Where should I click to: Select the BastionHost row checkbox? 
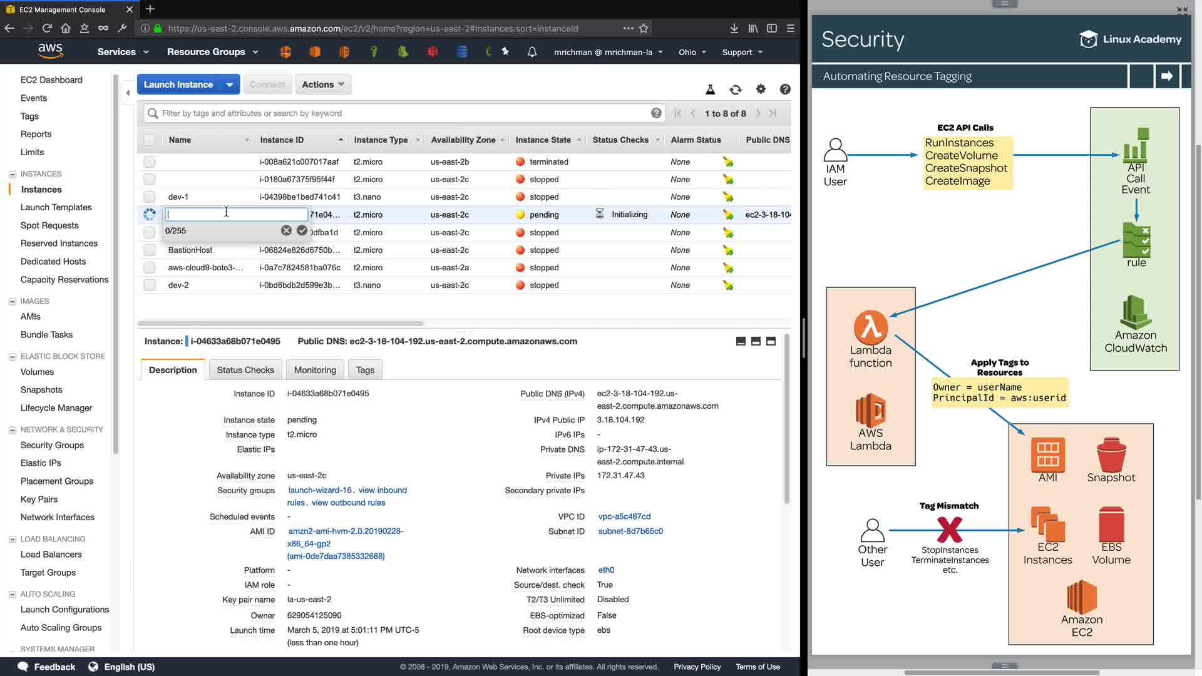tap(149, 250)
